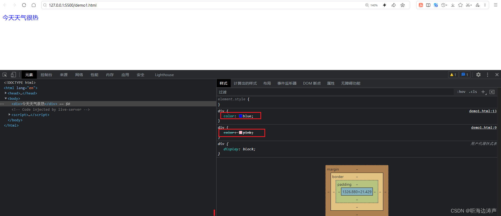
Task: Open the red PDF extension icon
Action: pyautogui.click(x=421, y=5)
